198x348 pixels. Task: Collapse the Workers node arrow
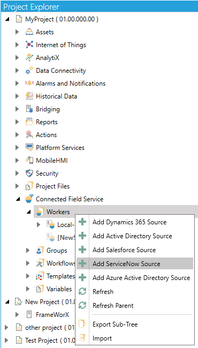tap(28, 213)
